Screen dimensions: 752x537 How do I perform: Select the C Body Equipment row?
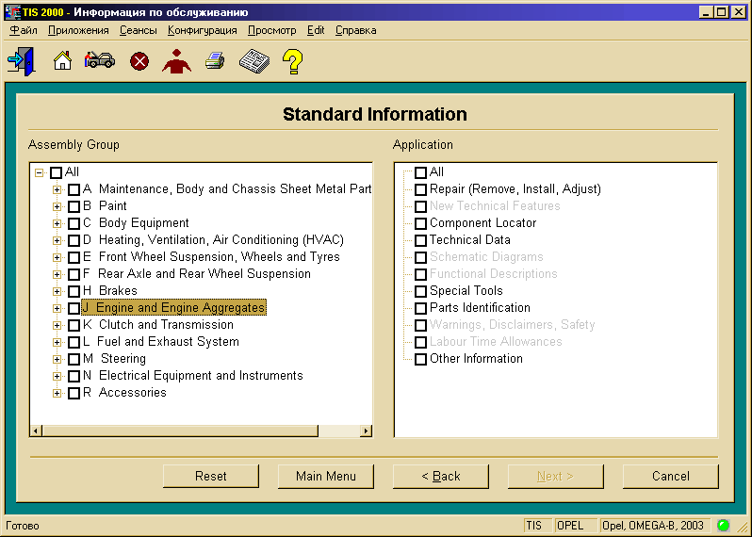136,223
